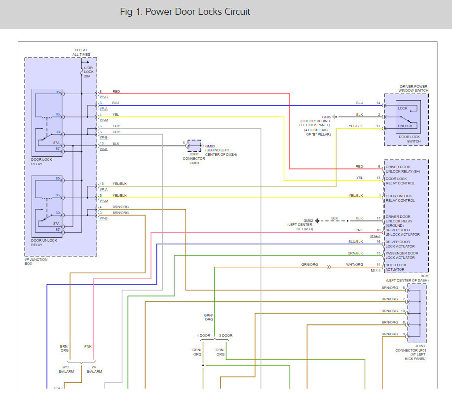Click the 'WHT/ORG' wire label at BCM pin 14
Image resolution: width=452 pixels, height=394 pixels.
pyautogui.click(x=355, y=265)
